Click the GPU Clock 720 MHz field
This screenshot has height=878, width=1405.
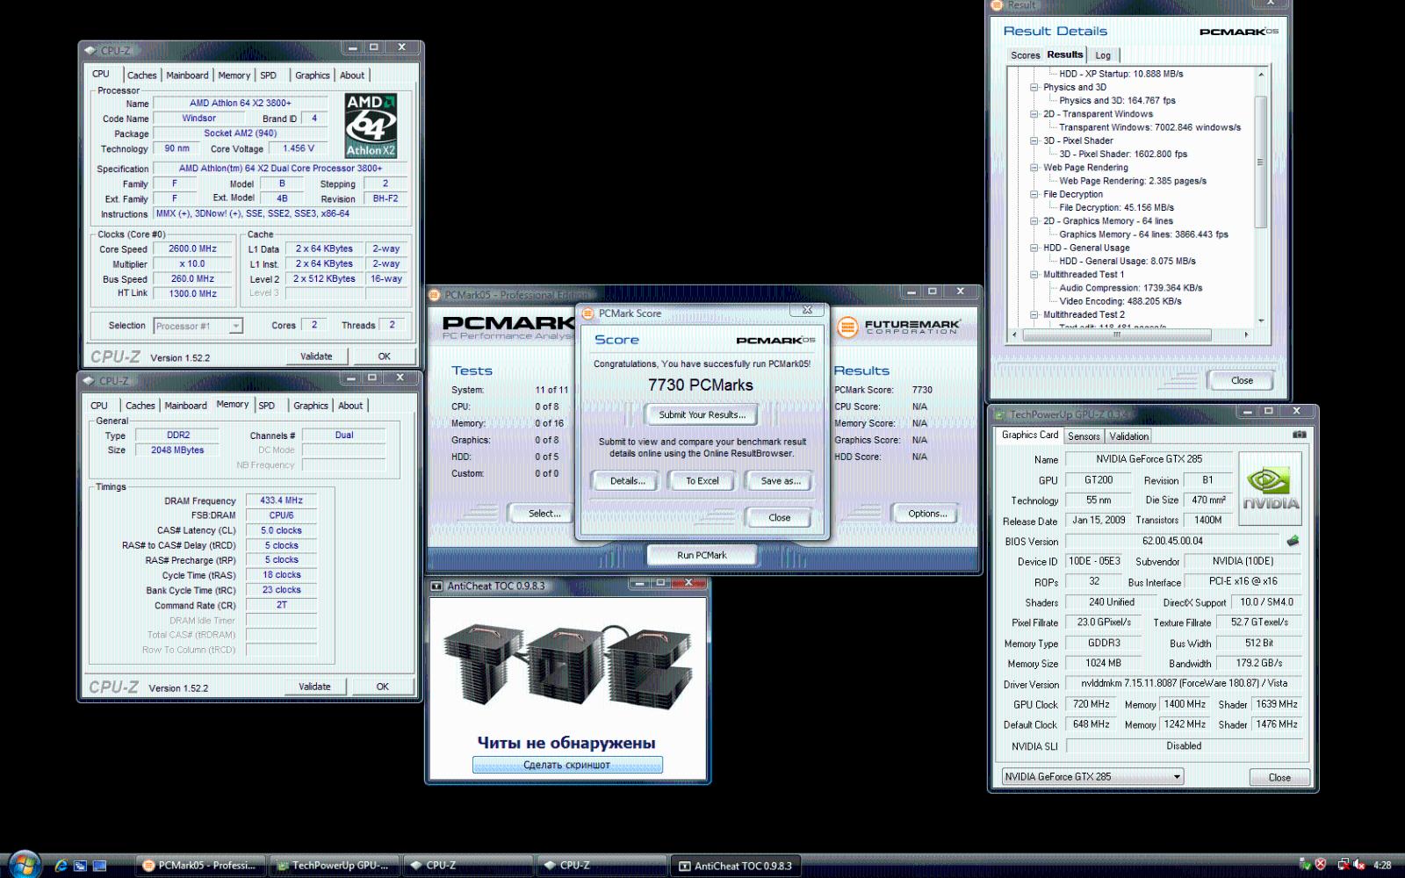[1091, 704]
